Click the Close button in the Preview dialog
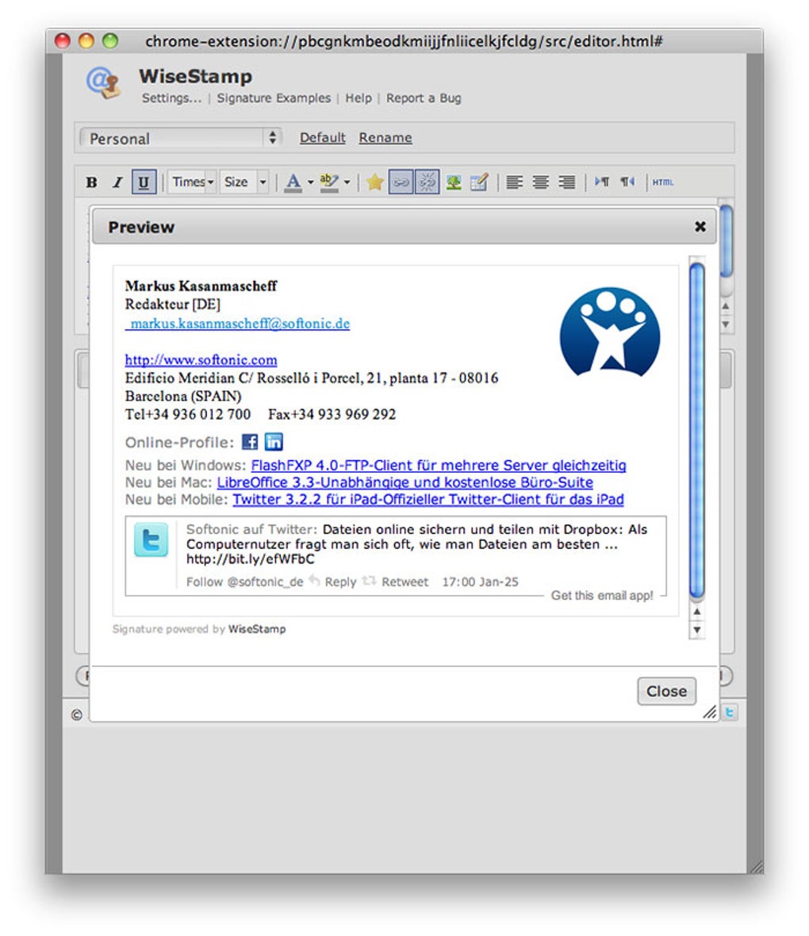Viewport: 809px width, 936px height. (x=666, y=691)
